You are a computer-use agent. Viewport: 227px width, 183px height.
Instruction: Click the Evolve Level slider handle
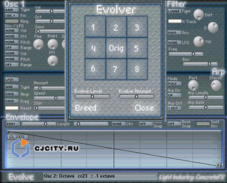92,97
